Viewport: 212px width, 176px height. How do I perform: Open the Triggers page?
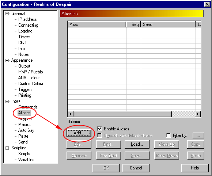[x=25, y=89]
